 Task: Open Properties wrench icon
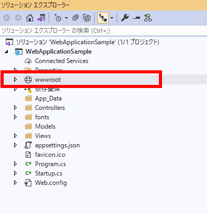(125, 18)
